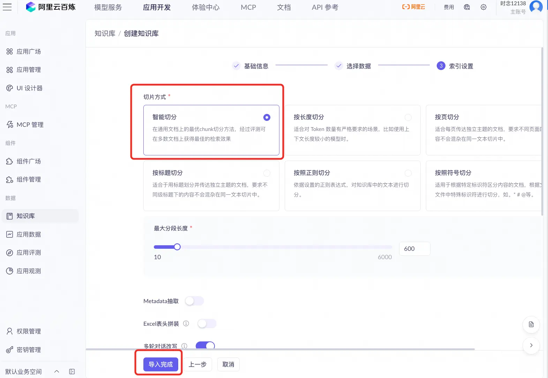
Task: Open the settings gear icon
Action: pyautogui.click(x=483, y=7)
